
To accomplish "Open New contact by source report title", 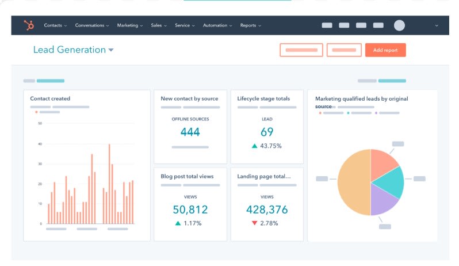I will coord(189,98).
